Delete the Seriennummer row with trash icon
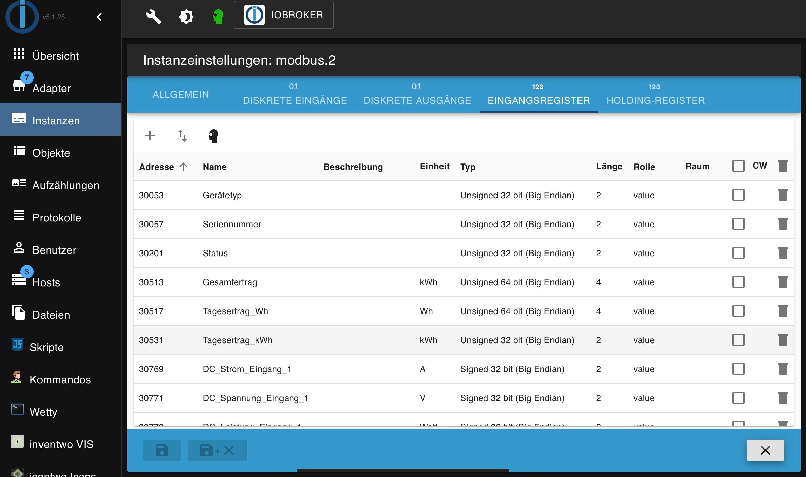This screenshot has height=477, width=806. point(783,224)
